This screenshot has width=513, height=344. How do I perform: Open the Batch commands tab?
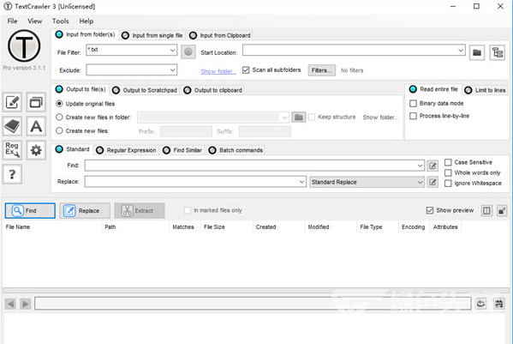coord(236,150)
